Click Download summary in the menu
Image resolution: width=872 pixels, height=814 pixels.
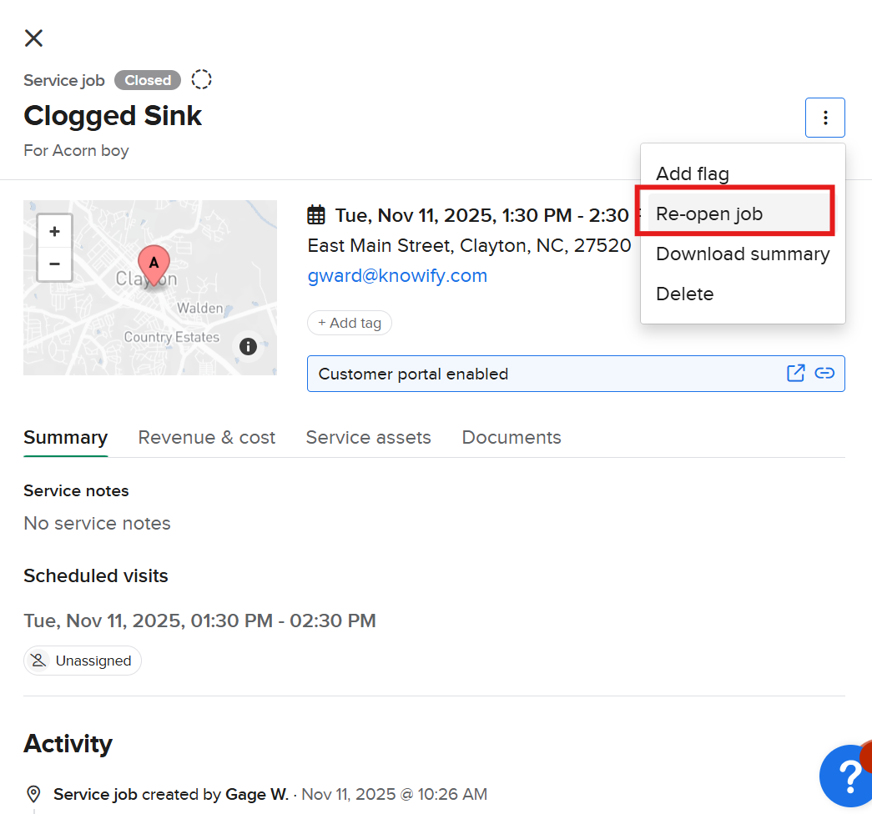[742, 254]
